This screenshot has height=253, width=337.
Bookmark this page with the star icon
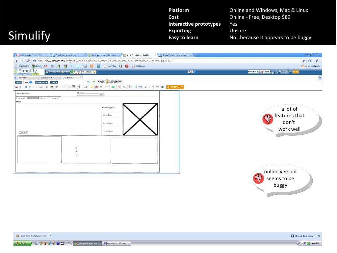[35, 61]
